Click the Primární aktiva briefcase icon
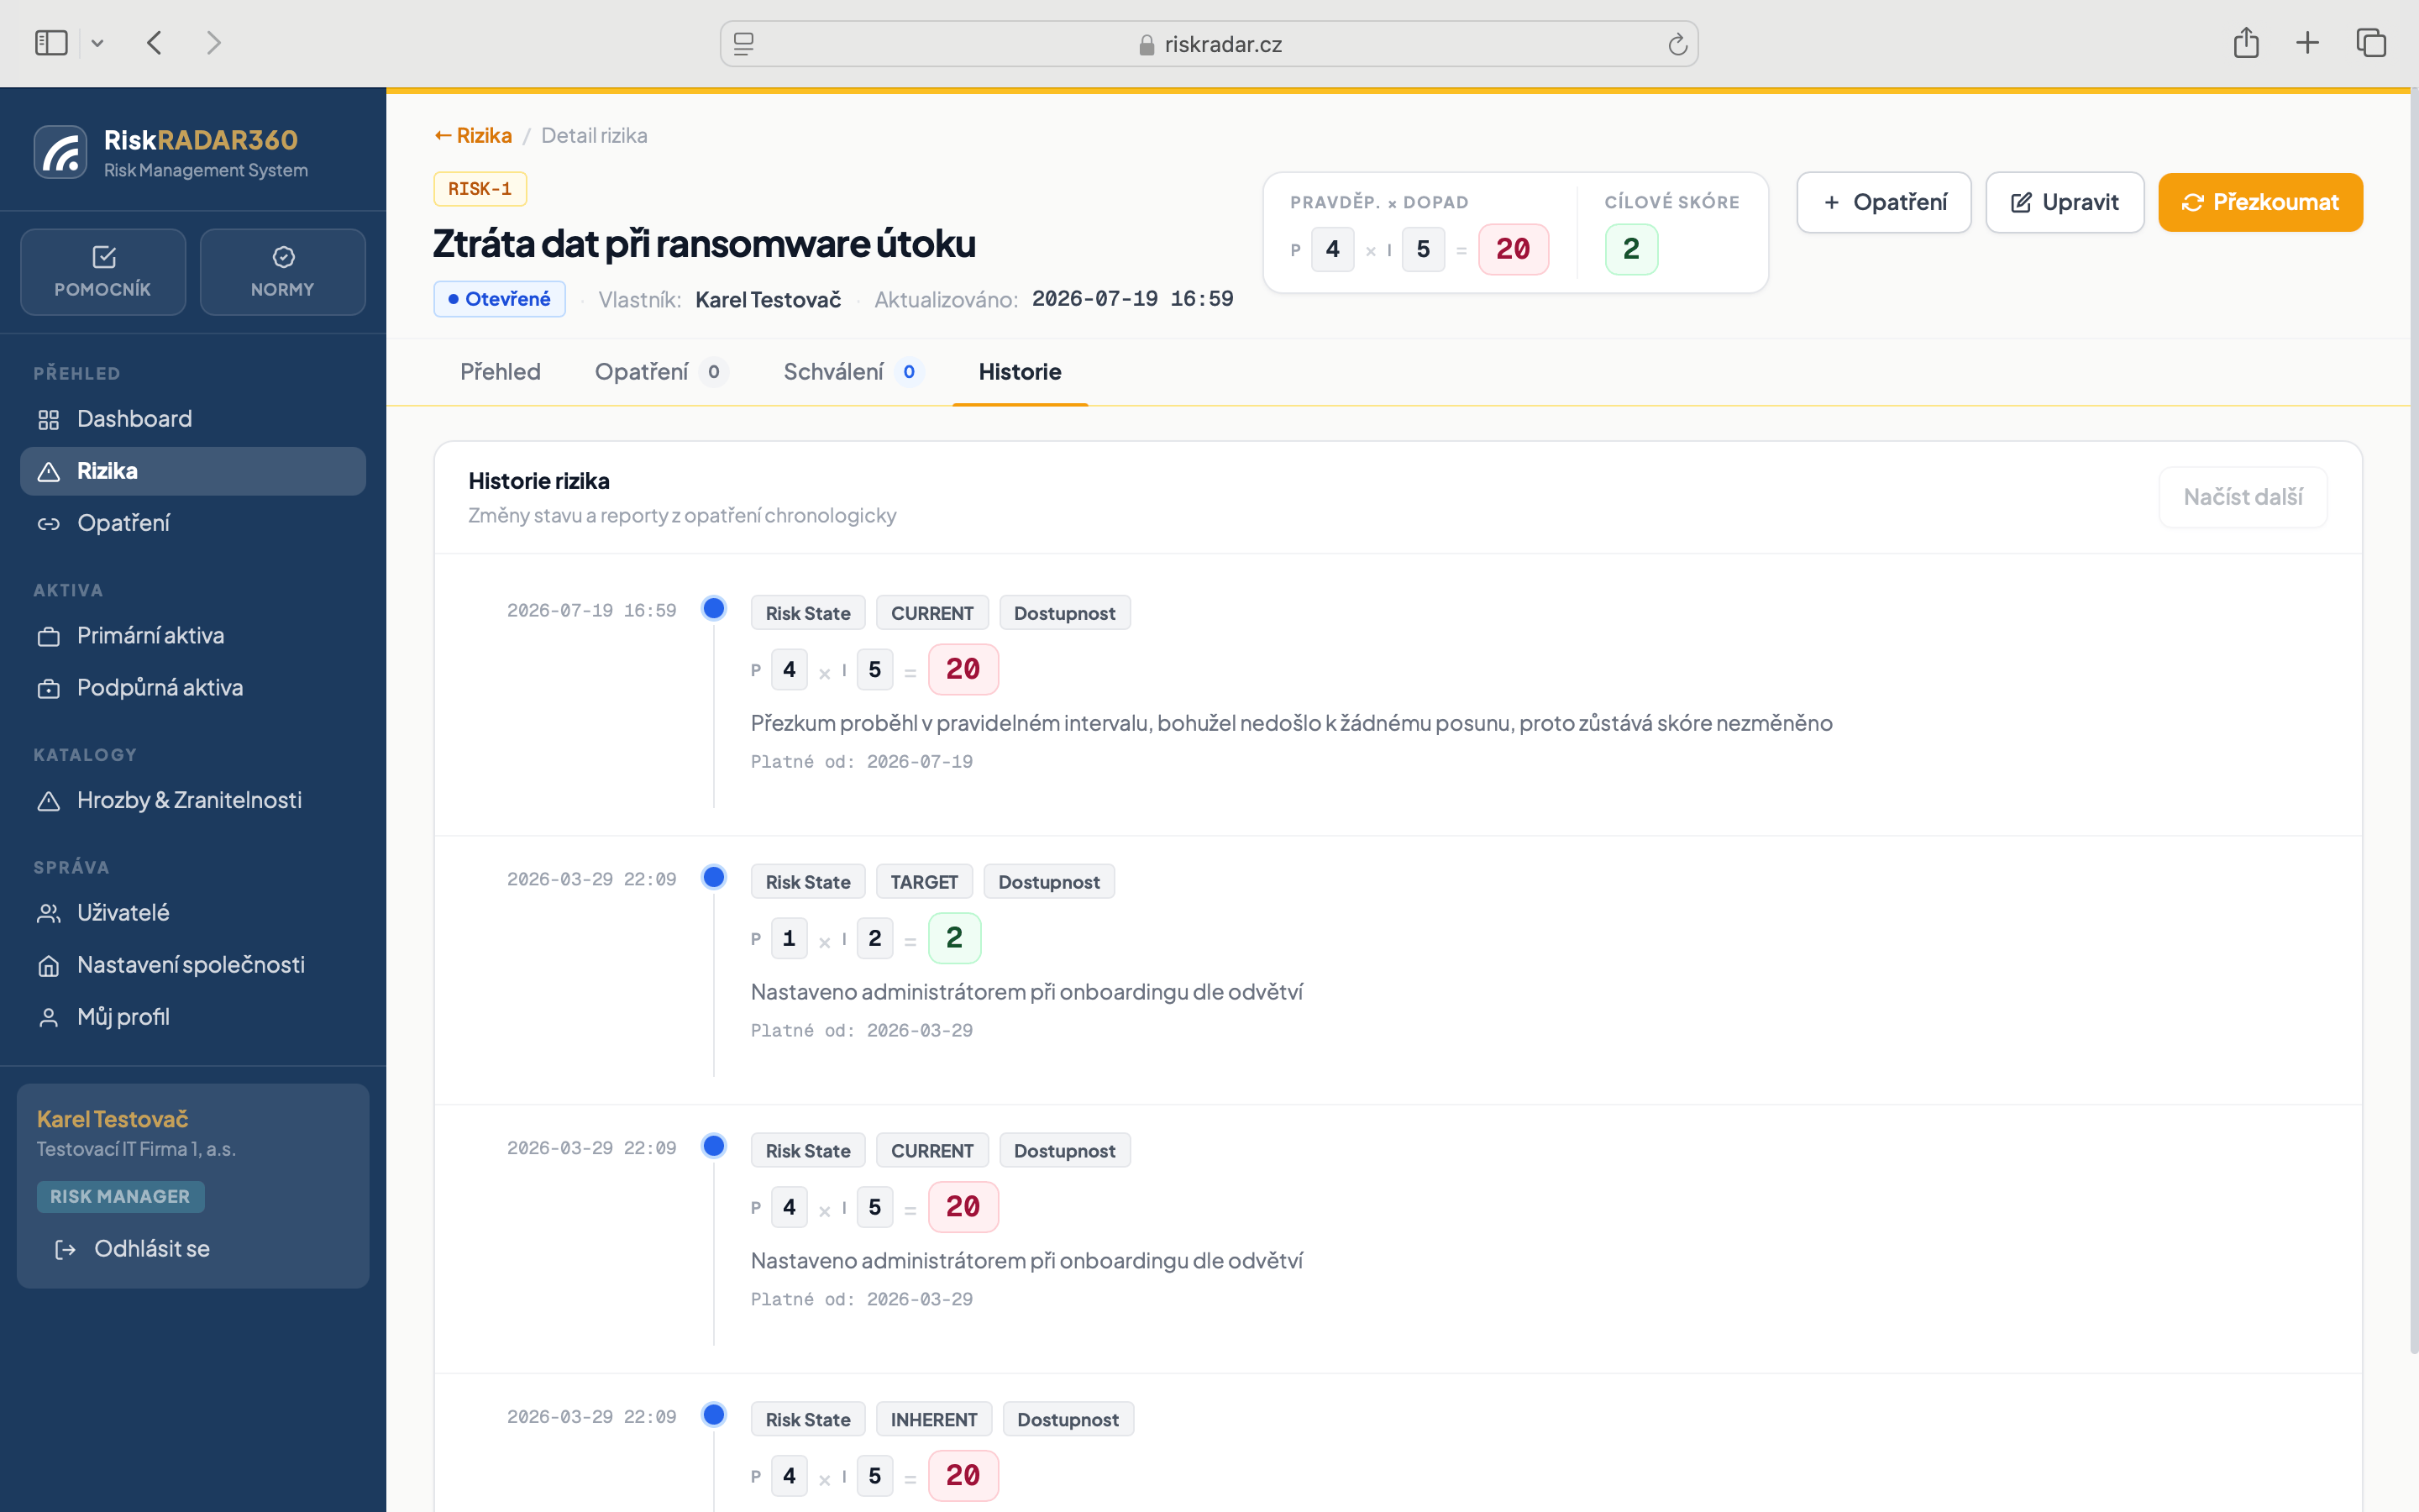This screenshot has height=1512, width=2419. coord(49,637)
